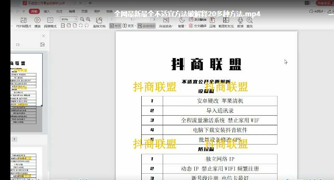Image resolution: width=334 pixels, height=180 pixels.
Task: Switch to the 页面 ribbon tab
Action: click(84, 11)
